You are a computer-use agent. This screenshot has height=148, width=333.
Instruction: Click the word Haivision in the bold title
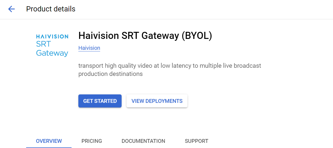click(x=98, y=36)
